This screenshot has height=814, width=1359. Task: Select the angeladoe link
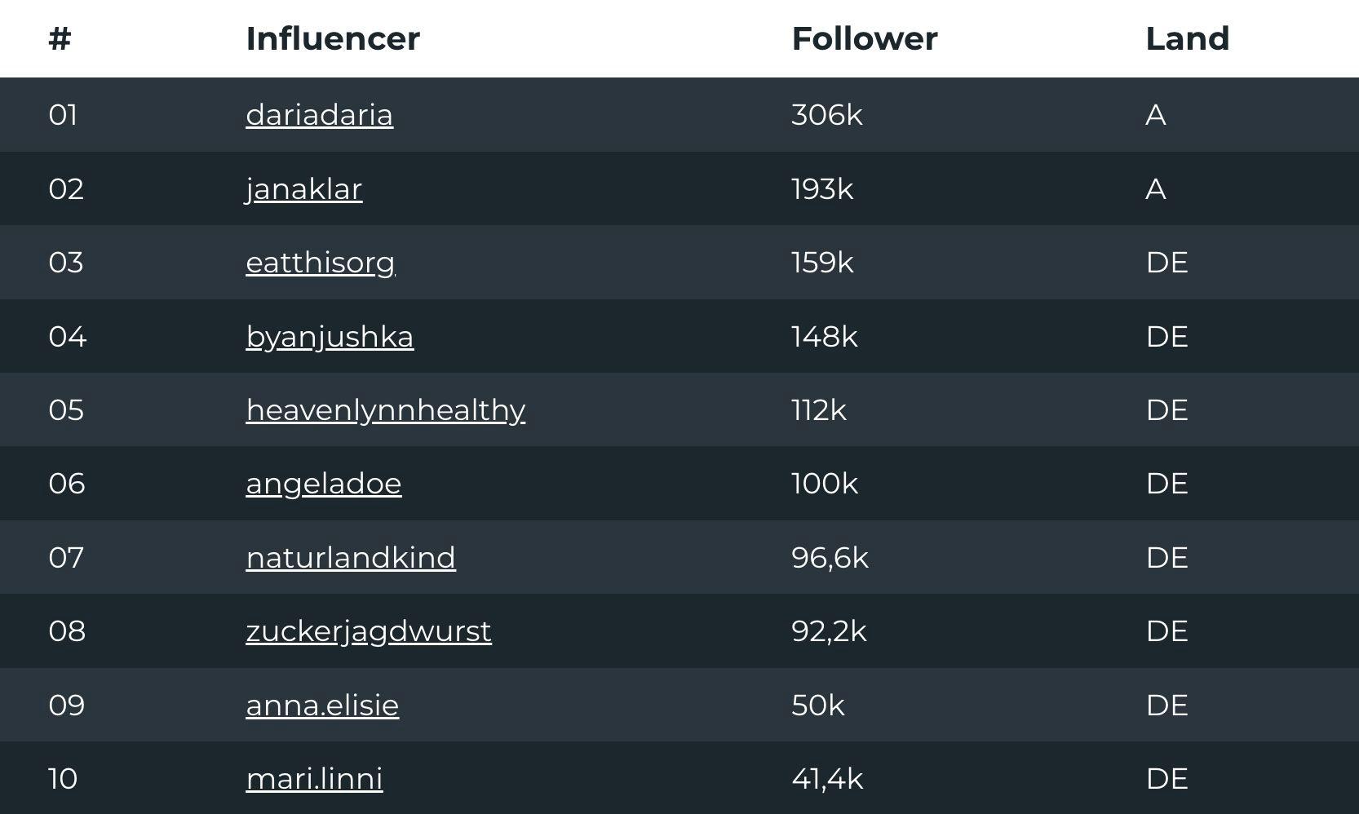coord(324,484)
